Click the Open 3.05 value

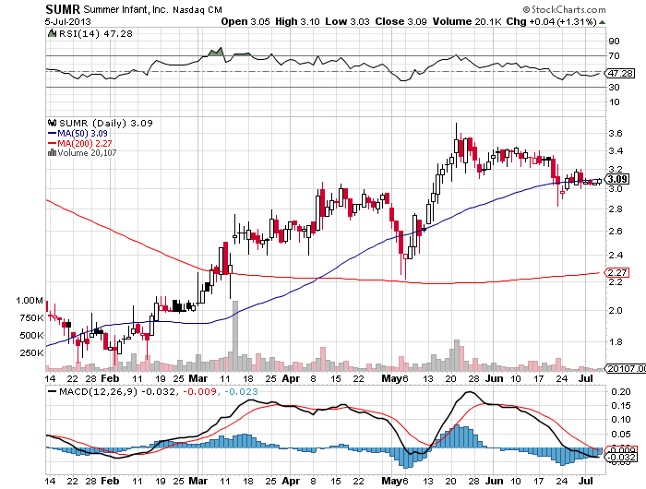point(245,21)
